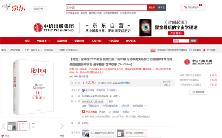Viewport: 222px width, 138px height.
Task: Expand the 京东物流 delivery options chevron
Action: (x=134, y=112)
